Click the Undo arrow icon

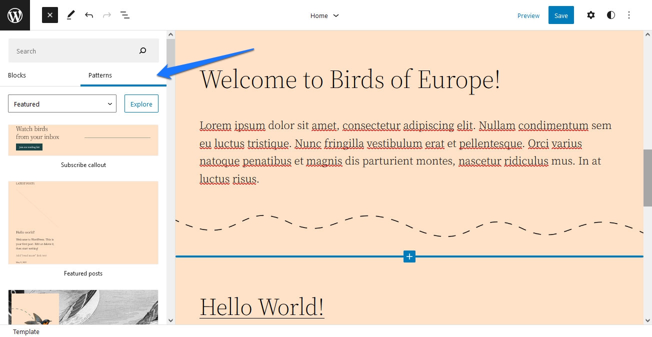pos(89,15)
